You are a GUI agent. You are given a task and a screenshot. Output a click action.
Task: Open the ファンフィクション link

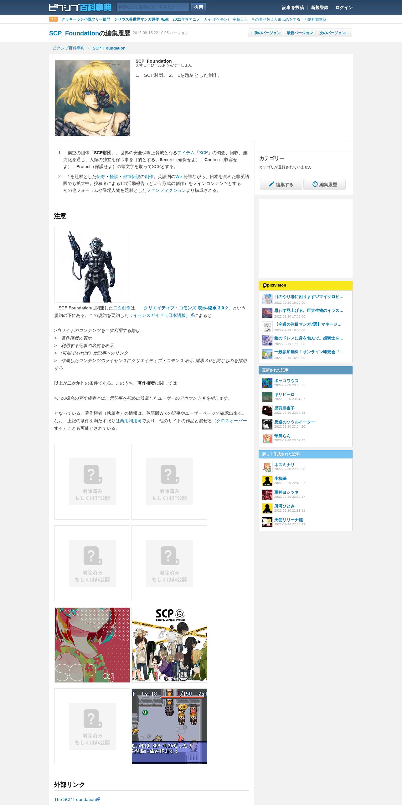[x=166, y=190]
